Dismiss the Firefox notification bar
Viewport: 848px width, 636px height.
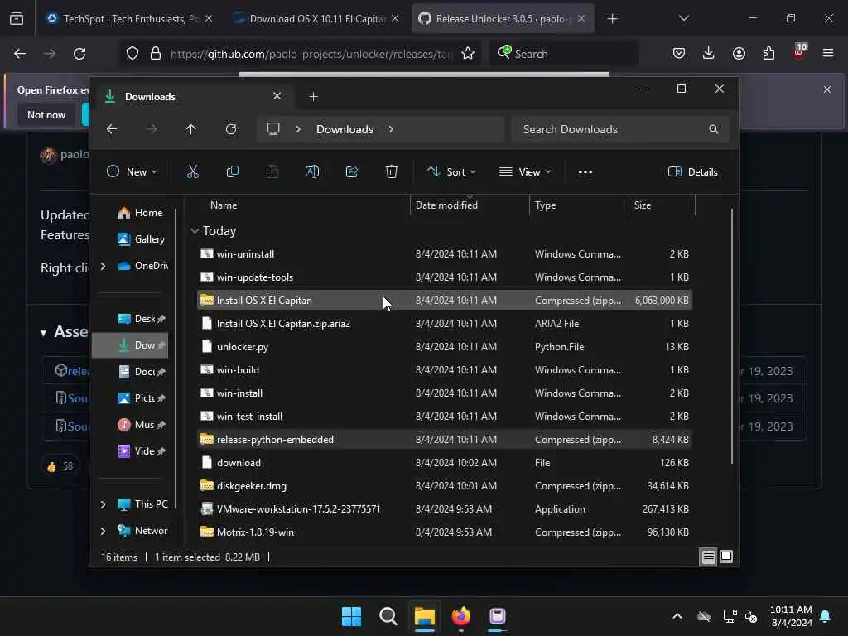tap(827, 89)
